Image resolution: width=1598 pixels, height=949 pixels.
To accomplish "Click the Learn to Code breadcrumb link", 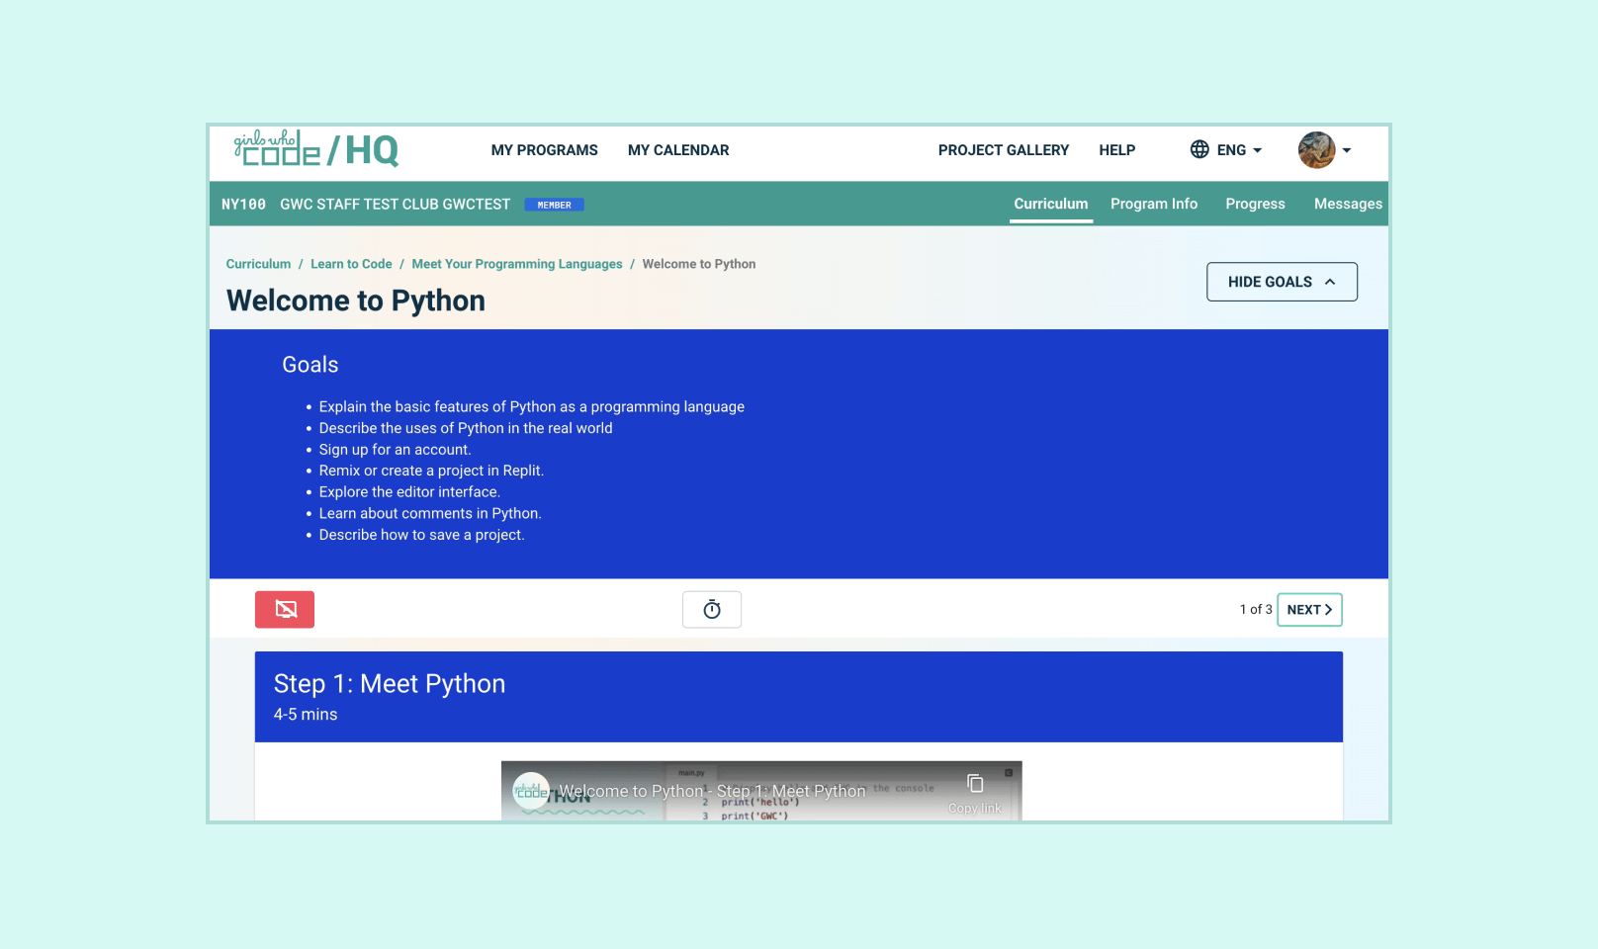I will pyautogui.click(x=351, y=264).
